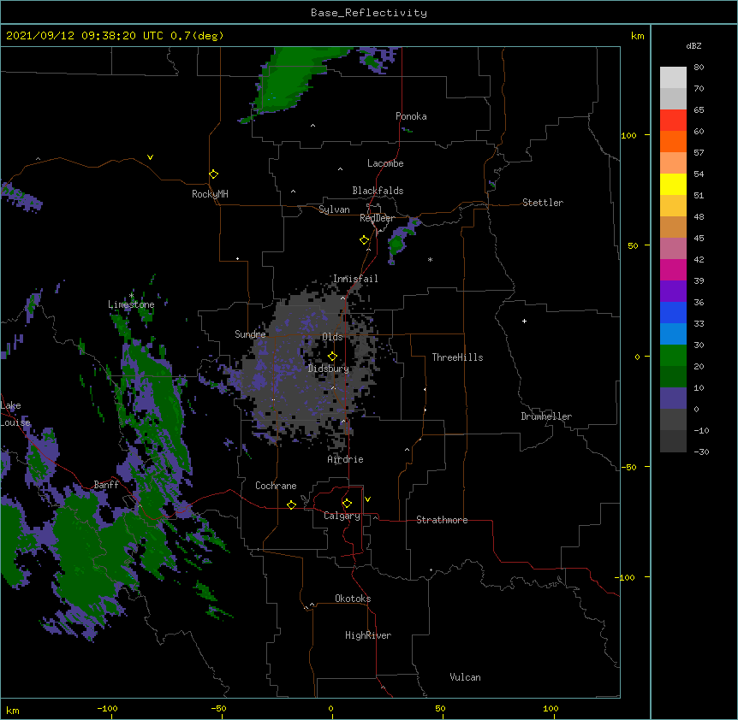Viewport: 738px width, 720px height.
Task: Select the yellow 54 dBZ color swatch
Action: click(673, 184)
